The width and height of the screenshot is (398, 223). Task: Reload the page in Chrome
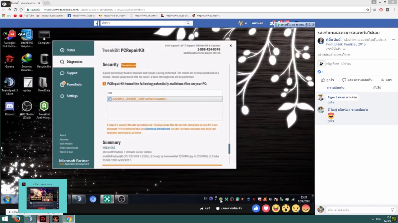click(15, 10)
